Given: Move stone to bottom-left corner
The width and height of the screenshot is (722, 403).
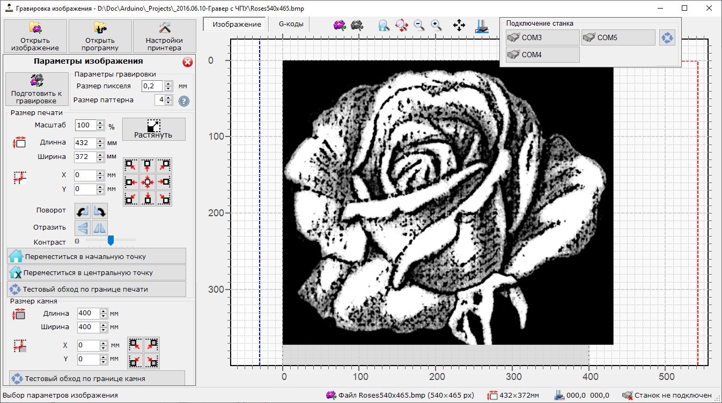Looking at the screenshot, I should [135, 361].
